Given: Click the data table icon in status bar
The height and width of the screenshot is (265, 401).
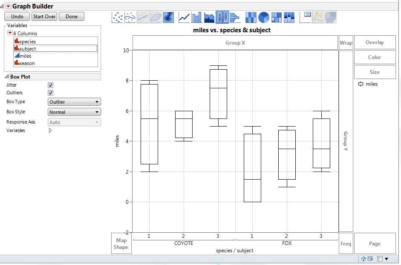Looking at the screenshot, I should click(370, 259).
